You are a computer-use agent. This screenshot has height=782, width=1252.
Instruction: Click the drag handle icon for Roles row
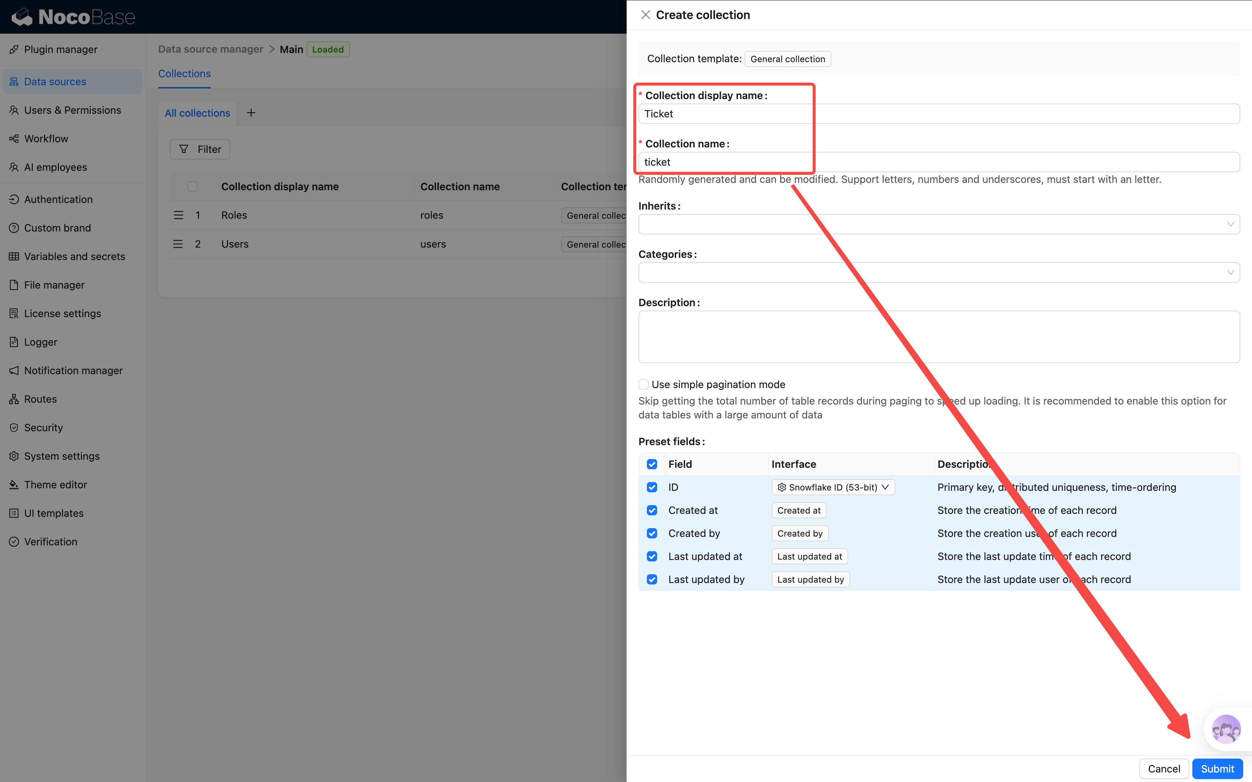[179, 215]
